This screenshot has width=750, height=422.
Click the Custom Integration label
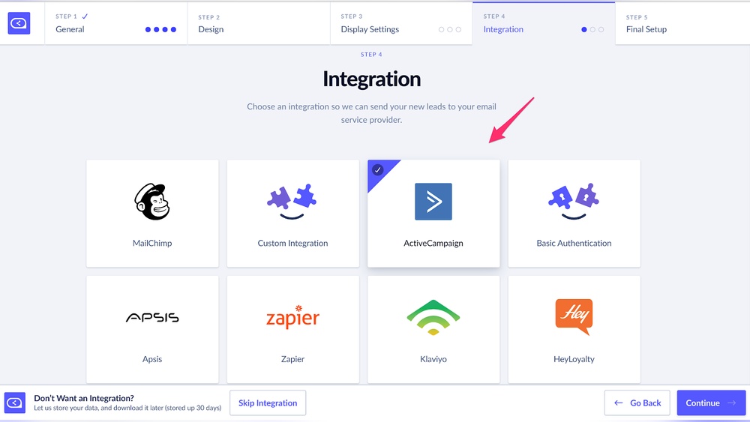click(292, 243)
